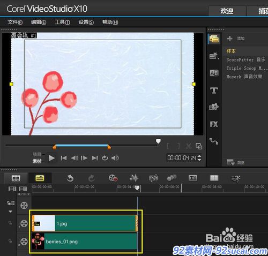Click the preview timecode field

[x=182, y=158]
